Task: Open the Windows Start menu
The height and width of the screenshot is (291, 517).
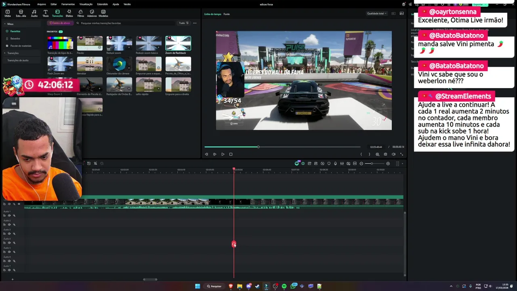Action: pyautogui.click(x=198, y=286)
